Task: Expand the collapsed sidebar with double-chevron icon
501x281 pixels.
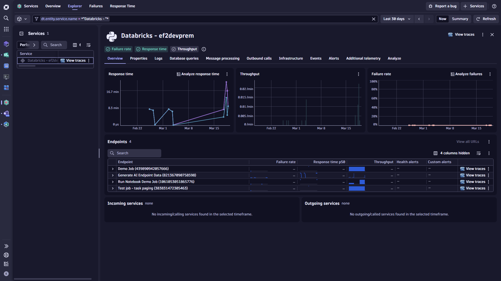Action: click(x=6, y=246)
